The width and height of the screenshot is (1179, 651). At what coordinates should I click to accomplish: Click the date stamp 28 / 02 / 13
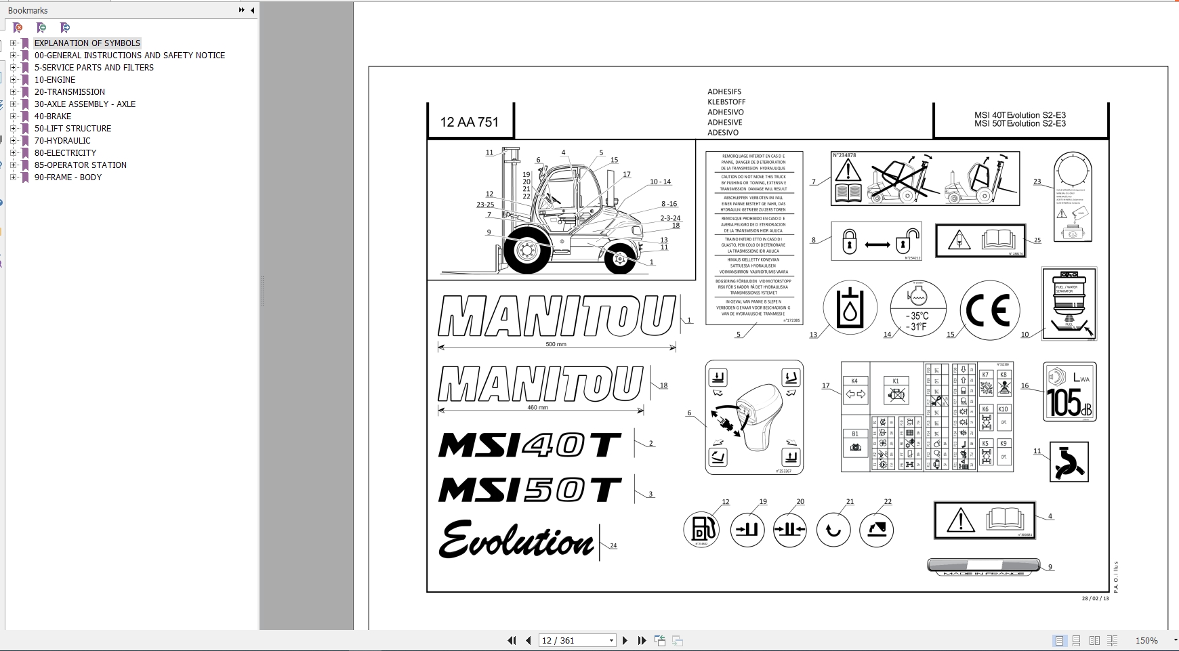coord(1095,598)
